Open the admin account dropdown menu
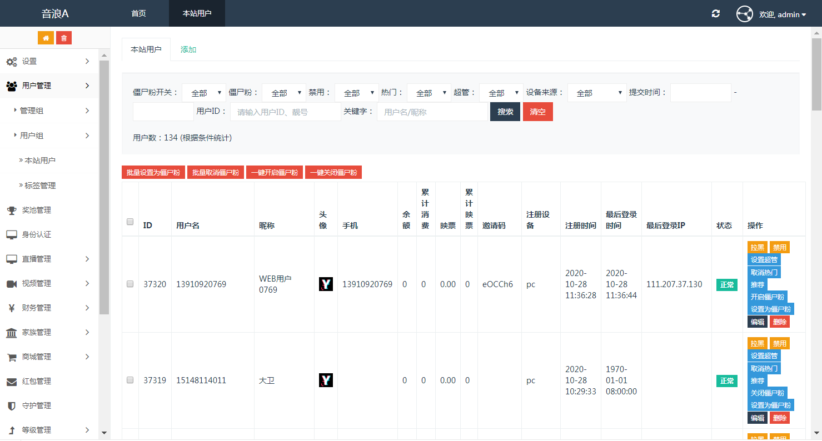822x441 pixels. [x=783, y=14]
